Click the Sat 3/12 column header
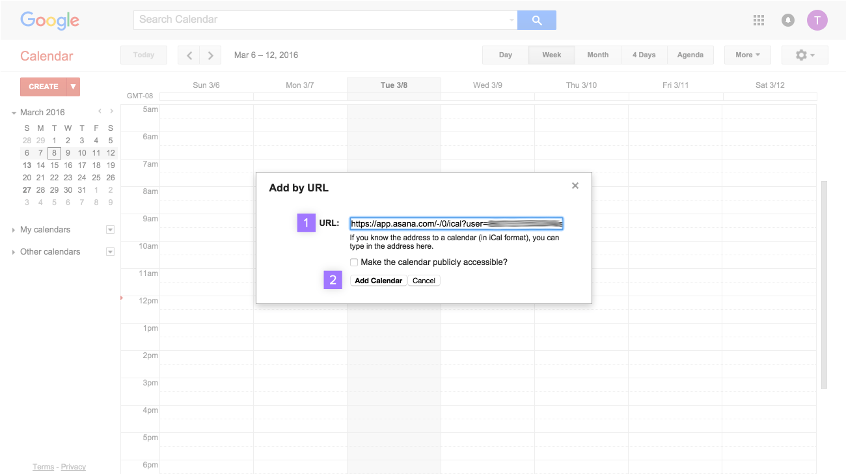Screen dimensions: 846x474 (770, 85)
